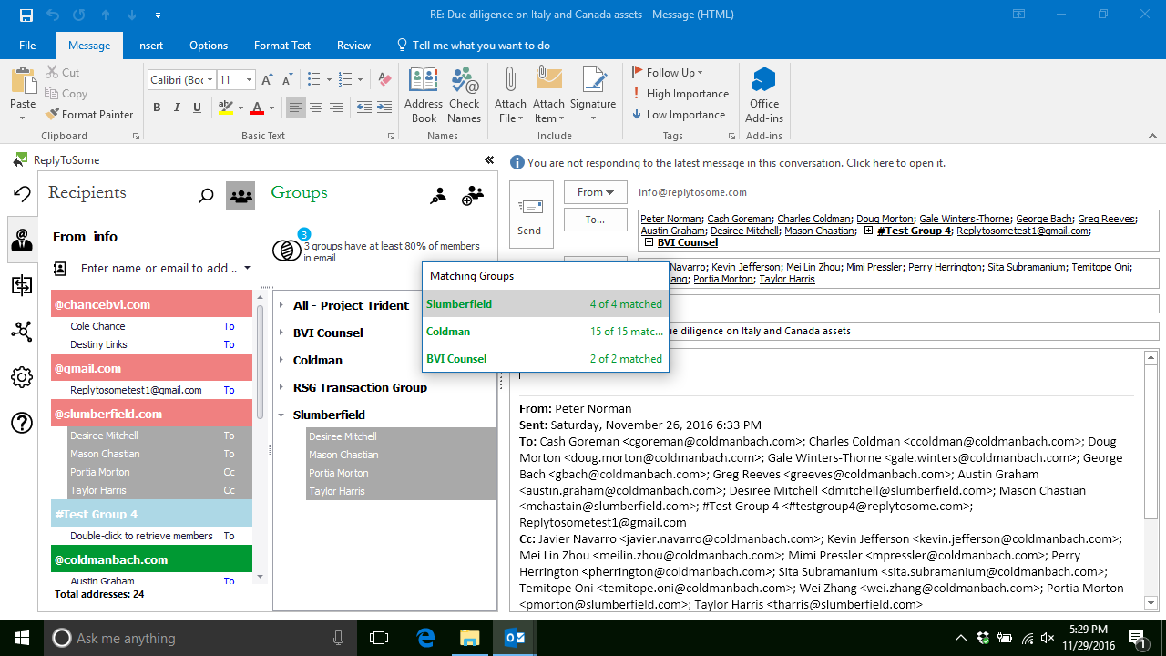The height and width of the screenshot is (656, 1166).
Task: Toggle Italic formatting
Action: 178,108
